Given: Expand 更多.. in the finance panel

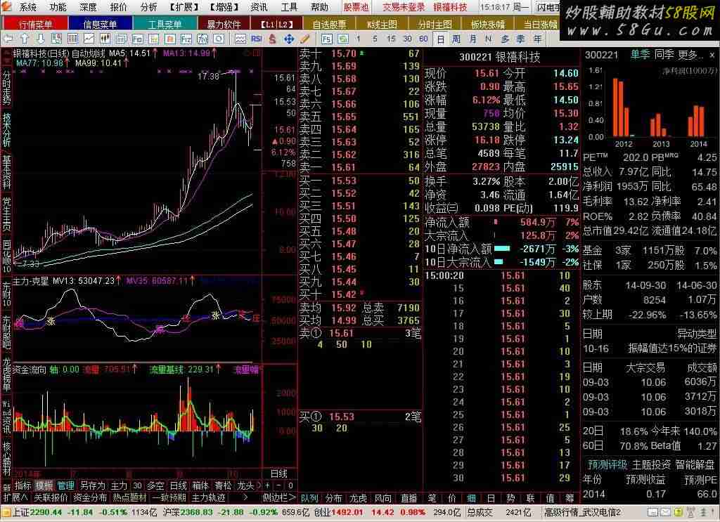Looking at the screenshot, I should tap(690, 55).
